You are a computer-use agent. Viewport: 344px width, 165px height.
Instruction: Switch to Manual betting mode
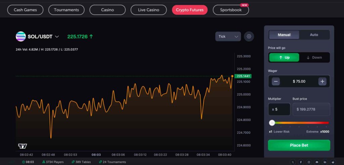pyautogui.click(x=284, y=35)
